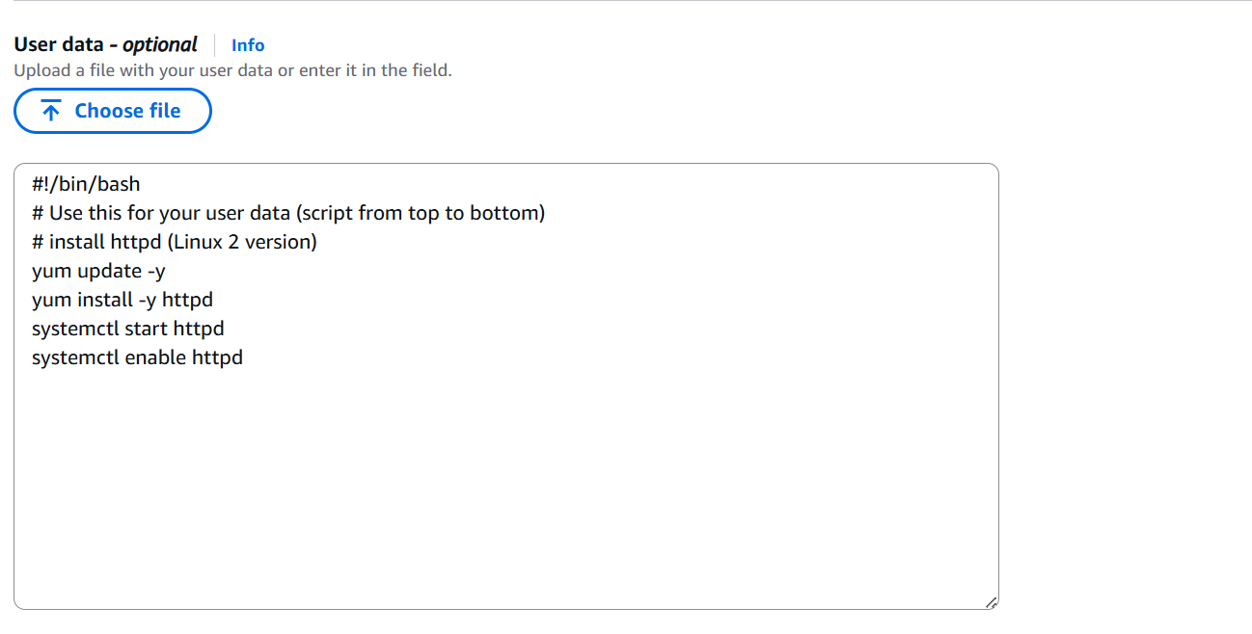The height and width of the screenshot is (634, 1252).
Task: Click the word 'start' in the script
Action: pos(146,329)
